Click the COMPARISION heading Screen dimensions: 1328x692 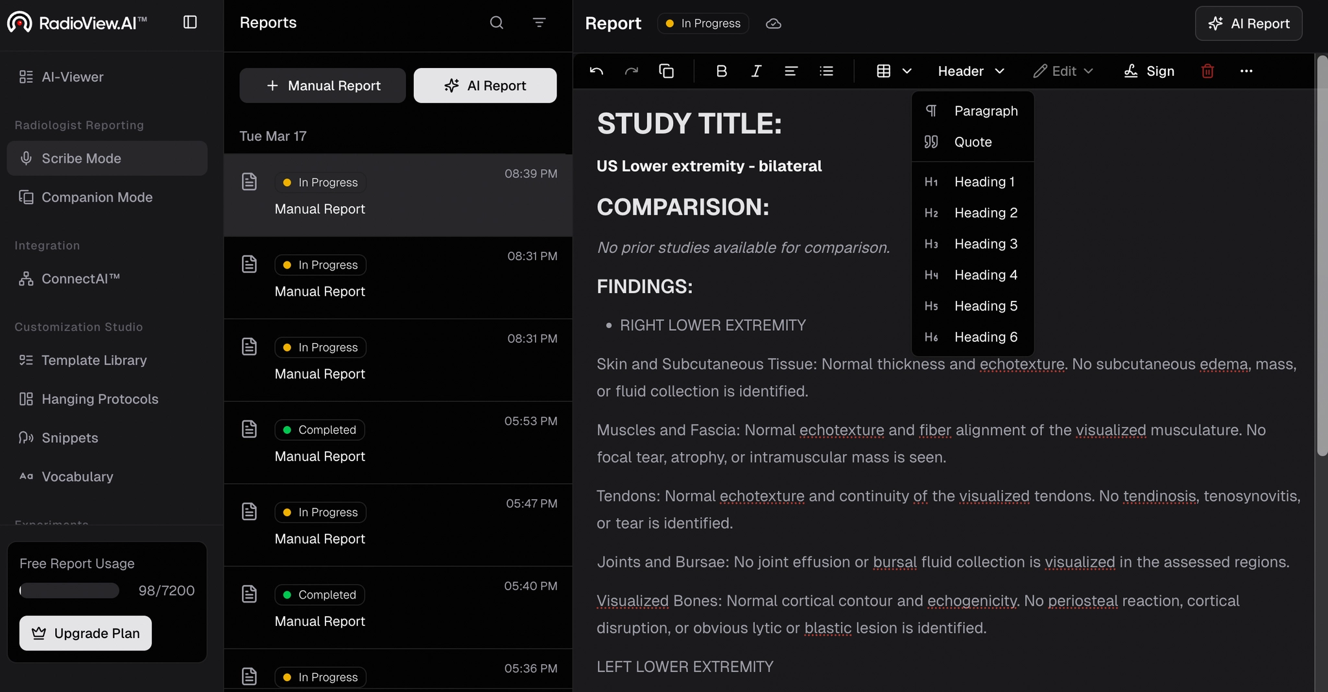coord(683,208)
